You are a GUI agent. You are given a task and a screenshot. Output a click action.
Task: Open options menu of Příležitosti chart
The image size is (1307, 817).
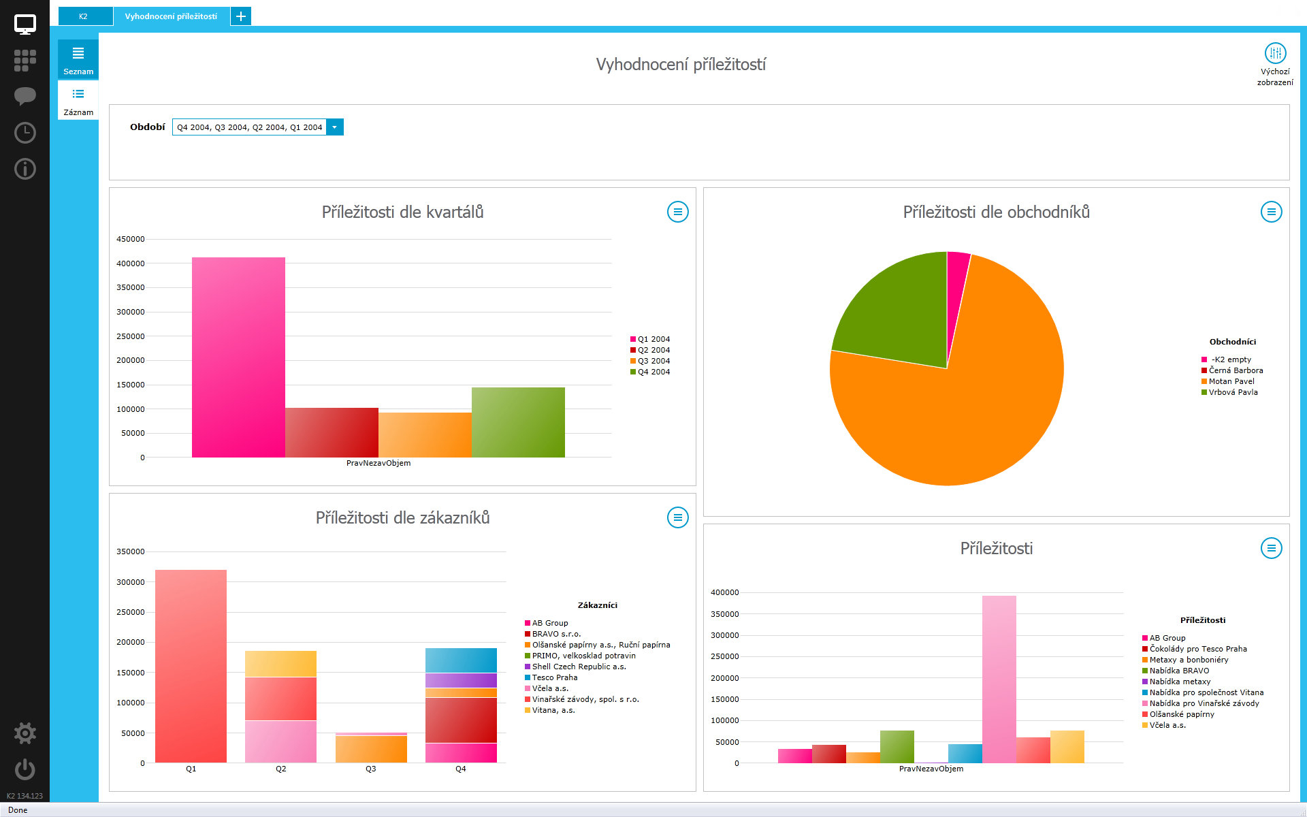1271,548
